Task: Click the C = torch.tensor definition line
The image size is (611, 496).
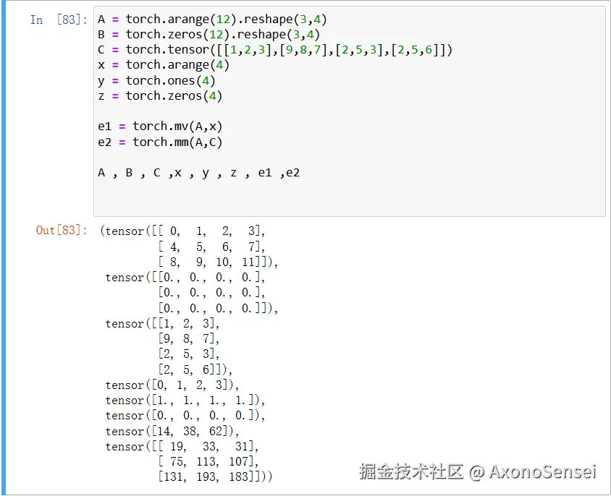Action: click(275, 50)
